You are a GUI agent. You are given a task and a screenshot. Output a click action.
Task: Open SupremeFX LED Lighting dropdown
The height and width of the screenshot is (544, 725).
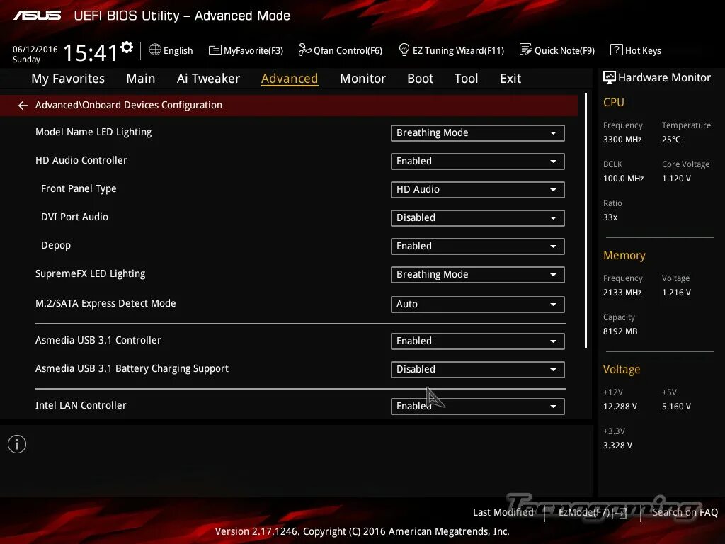pyautogui.click(x=478, y=275)
